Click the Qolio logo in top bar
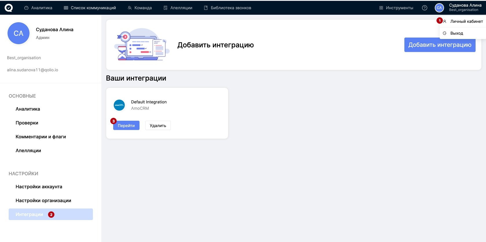The height and width of the screenshot is (242, 486). coord(9,8)
